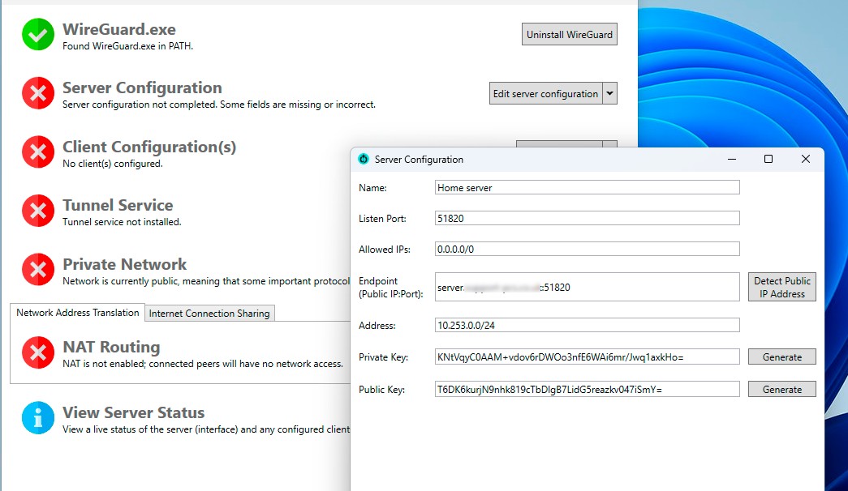This screenshot has height=491, width=848.
Task: Click the 'Allowed IPs:' label in the dialog
Action: click(385, 250)
